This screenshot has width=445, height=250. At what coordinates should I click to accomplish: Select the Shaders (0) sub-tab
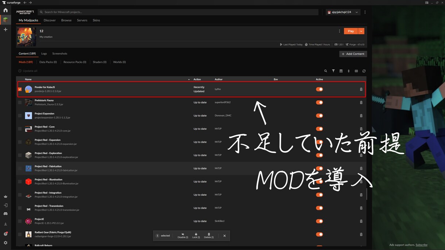pyautogui.click(x=100, y=62)
